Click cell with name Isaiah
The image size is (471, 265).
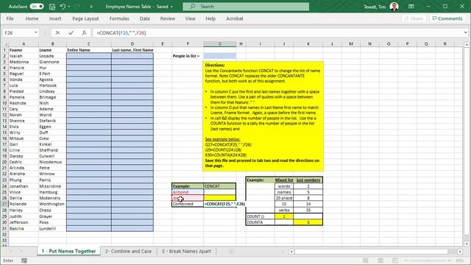pyautogui.click(x=24, y=56)
